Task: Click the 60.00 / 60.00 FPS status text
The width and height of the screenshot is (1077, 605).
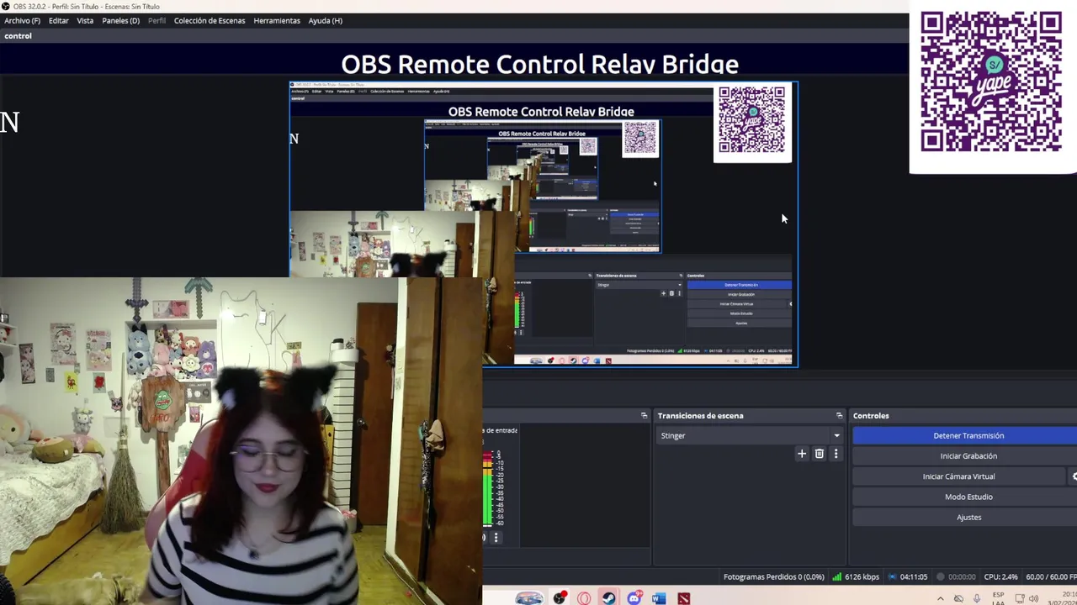Action: click(1051, 576)
